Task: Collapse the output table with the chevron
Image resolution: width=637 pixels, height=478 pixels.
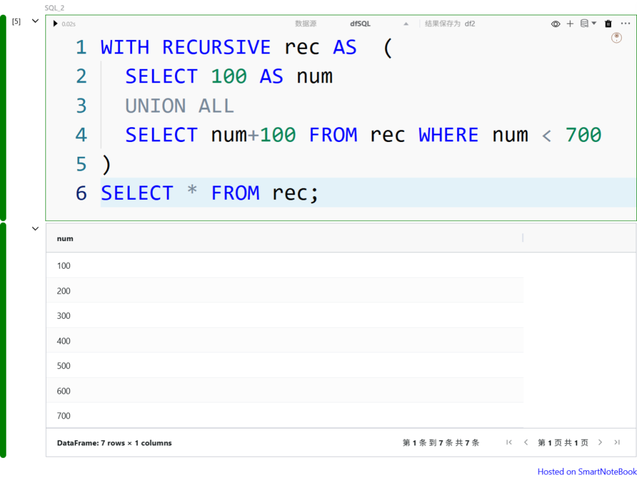Action: 35,229
